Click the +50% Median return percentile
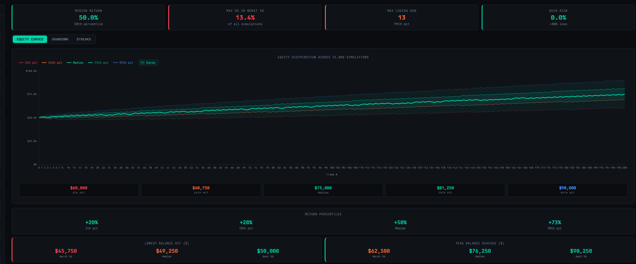636x264 pixels. 400,224
